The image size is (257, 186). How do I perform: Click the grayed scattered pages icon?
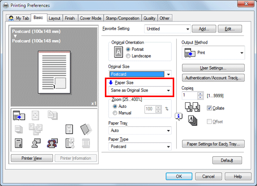pos(35,129)
